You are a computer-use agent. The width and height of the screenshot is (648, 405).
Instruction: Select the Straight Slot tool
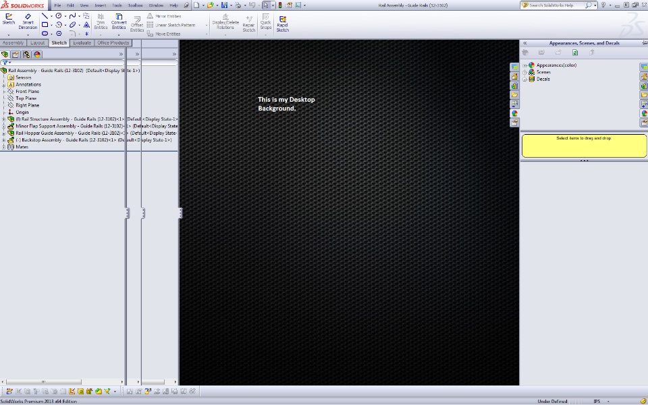coord(45,34)
